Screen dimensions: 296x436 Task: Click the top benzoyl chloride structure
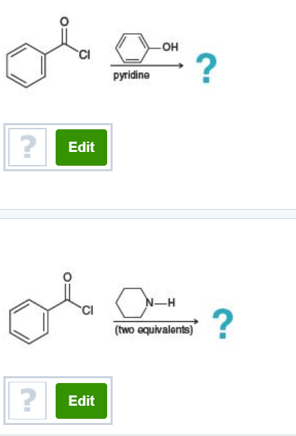pyautogui.click(x=49, y=52)
